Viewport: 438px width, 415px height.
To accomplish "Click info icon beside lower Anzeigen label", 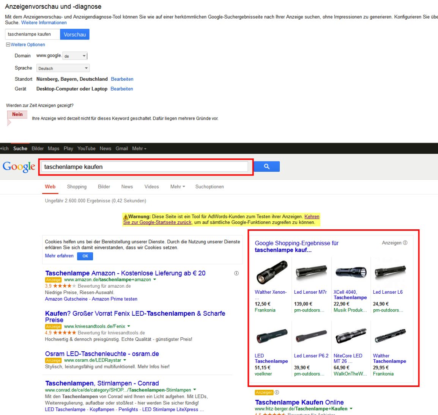I will 277,392.
